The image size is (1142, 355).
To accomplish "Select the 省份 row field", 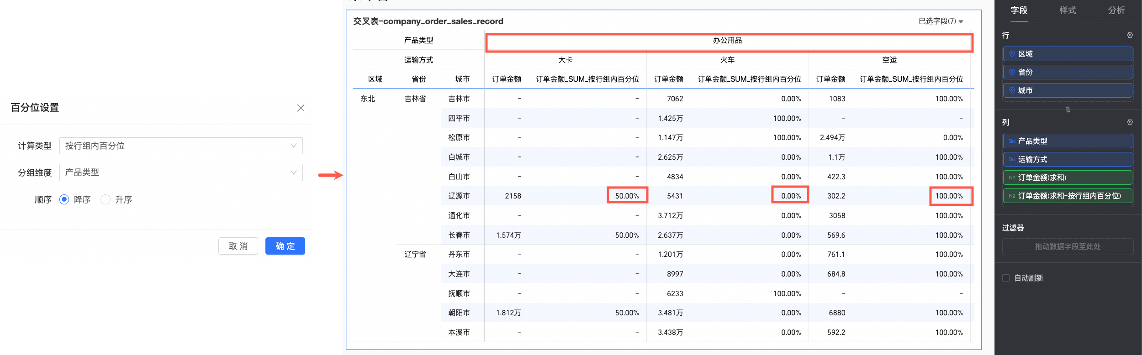I will pyautogui.click(x=1068, y=72).
